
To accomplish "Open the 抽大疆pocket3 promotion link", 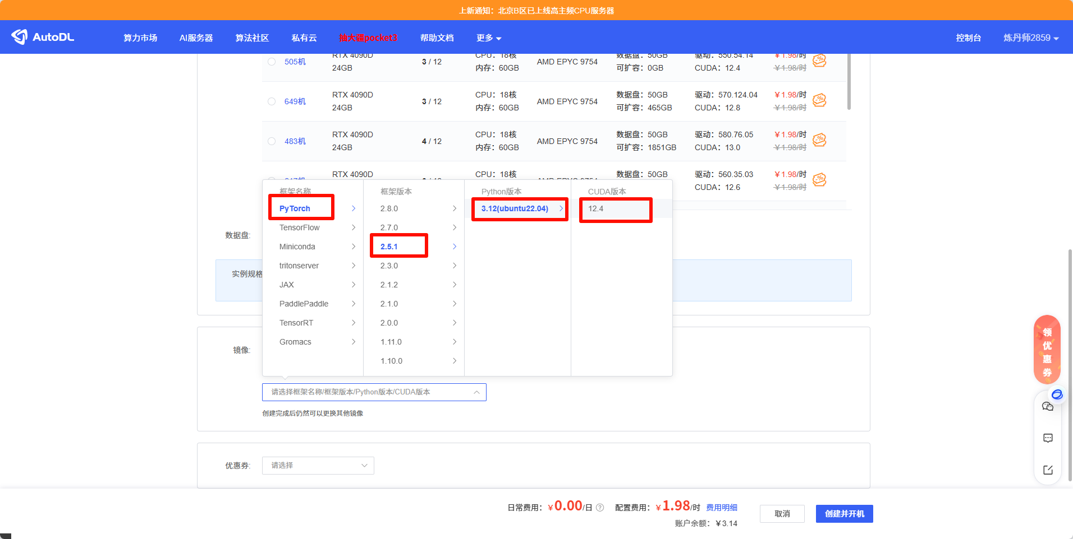I will tap(368, 38).
